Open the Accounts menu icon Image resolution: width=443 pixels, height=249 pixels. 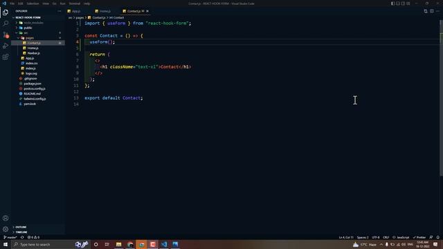(x=6, y=218)
